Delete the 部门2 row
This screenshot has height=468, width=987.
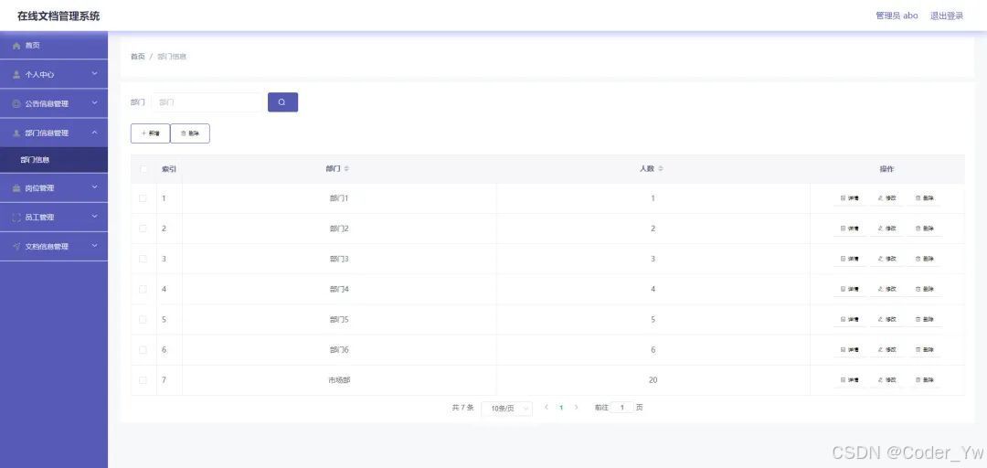tap(924, 229)
